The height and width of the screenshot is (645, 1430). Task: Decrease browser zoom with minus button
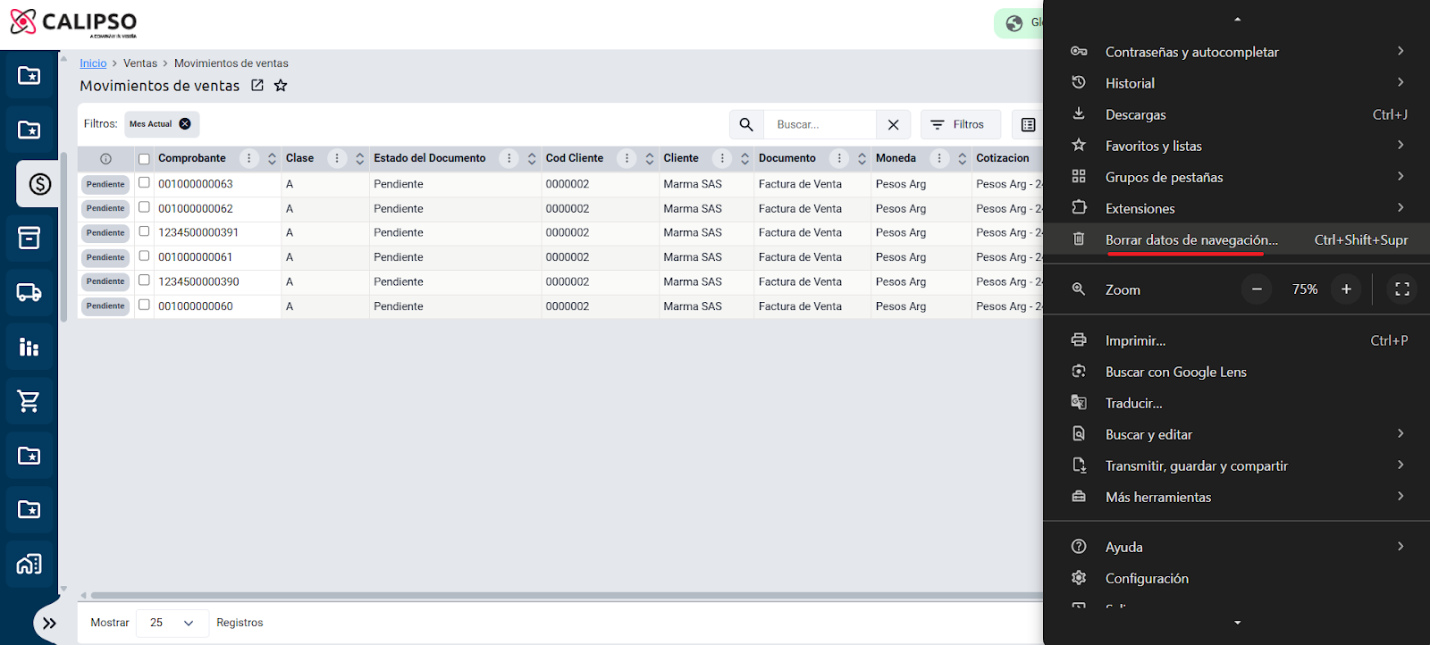1257,289
